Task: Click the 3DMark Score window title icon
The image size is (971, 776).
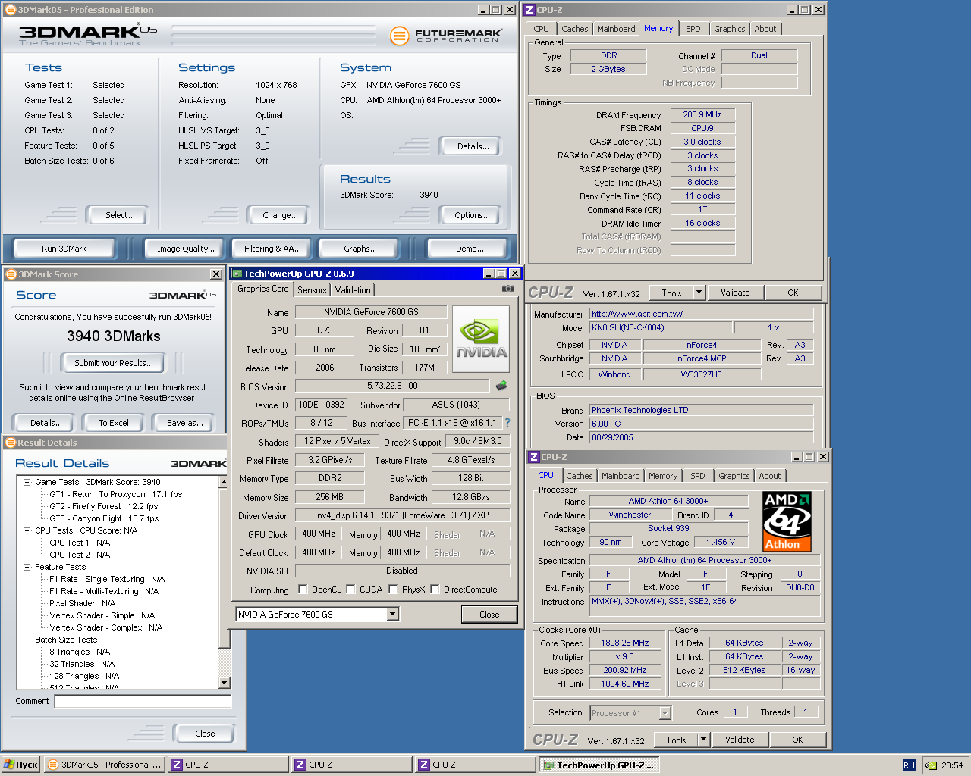Action: [x=11, y=274]
